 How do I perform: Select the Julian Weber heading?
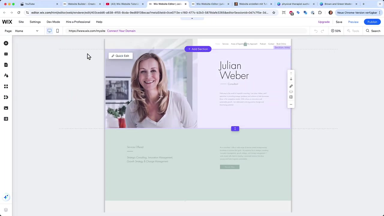click(234, 70)
